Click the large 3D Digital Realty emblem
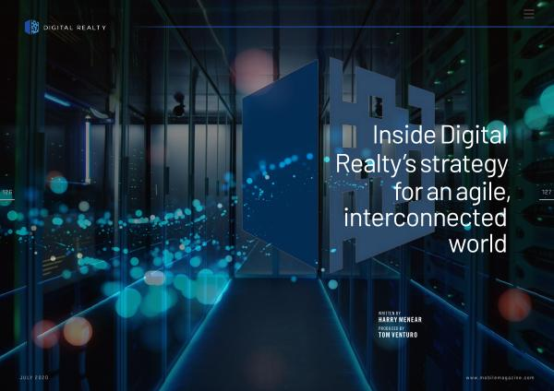554x391 pixels. pos(337,166)
